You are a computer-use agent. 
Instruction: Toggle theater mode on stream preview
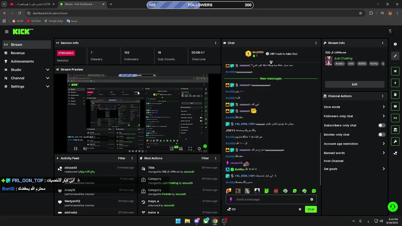click(x=181, y=148)
